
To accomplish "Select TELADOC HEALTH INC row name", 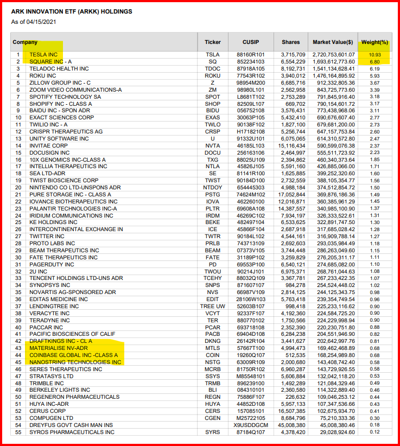I will [59, 69].
